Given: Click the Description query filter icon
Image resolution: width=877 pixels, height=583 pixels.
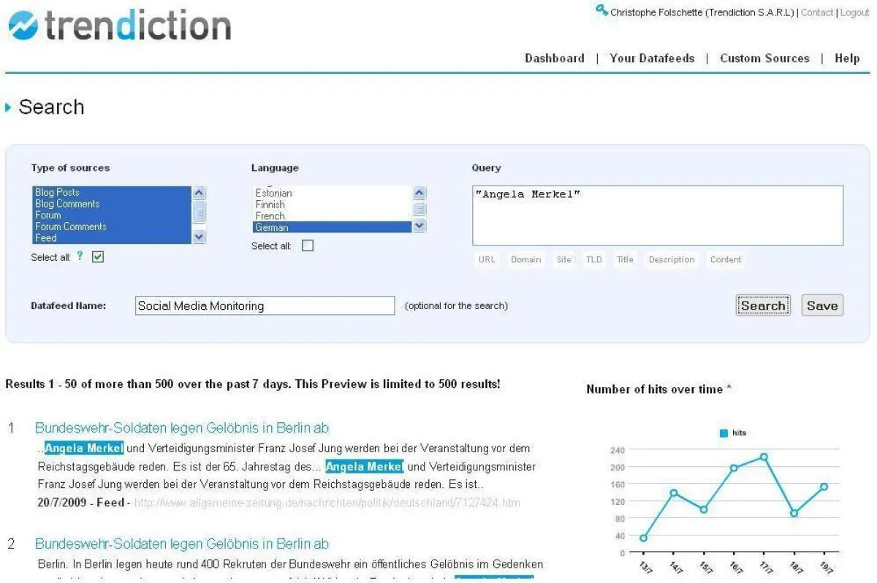Looking at the screenshot, I should click(671, 259).
